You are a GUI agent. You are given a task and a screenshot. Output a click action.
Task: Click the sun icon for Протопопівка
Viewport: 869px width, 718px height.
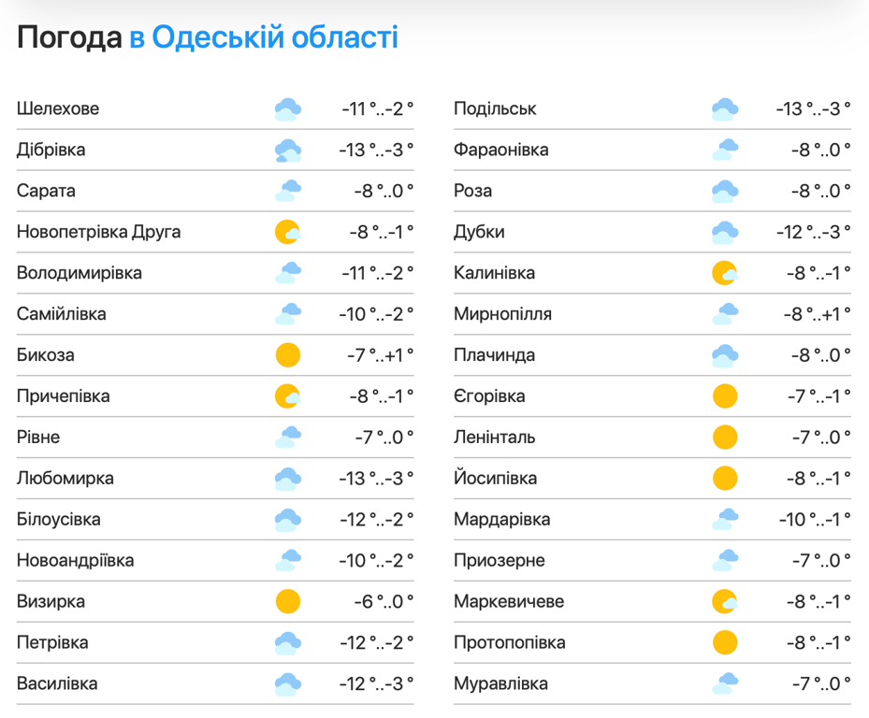coord(725,642)
